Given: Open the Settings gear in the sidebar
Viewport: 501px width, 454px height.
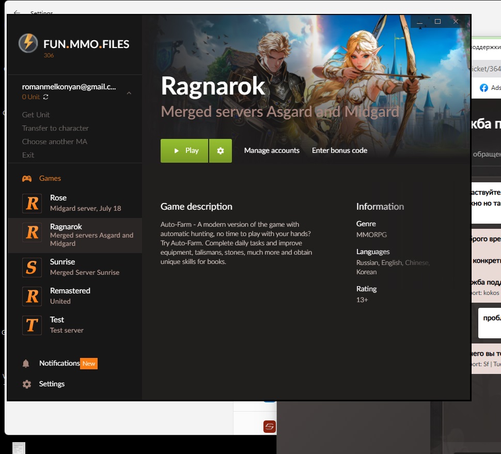Looking at the screenshot, I should tap(27, 384).
